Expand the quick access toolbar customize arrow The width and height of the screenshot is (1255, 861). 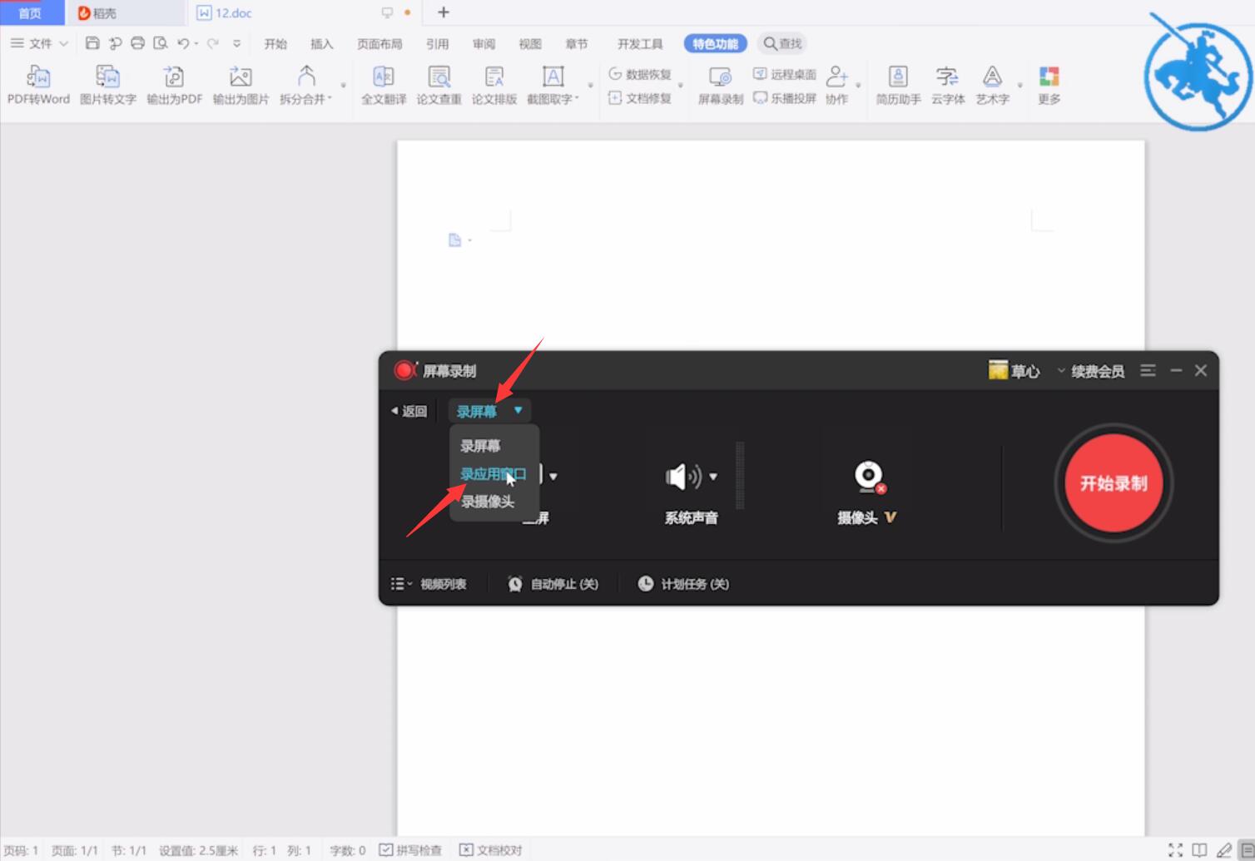(237, 43)
